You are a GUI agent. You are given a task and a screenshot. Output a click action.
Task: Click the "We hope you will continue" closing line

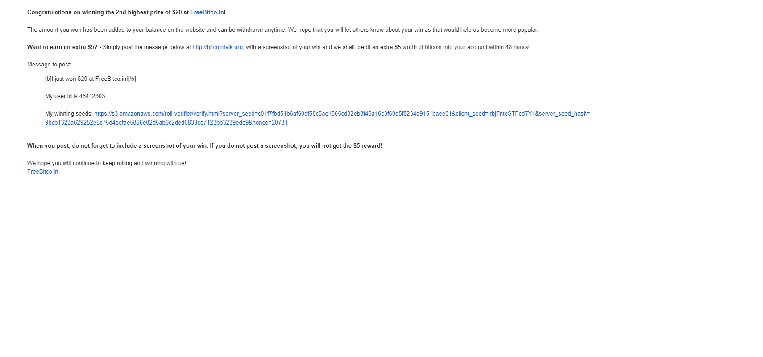tap(107, 163)
